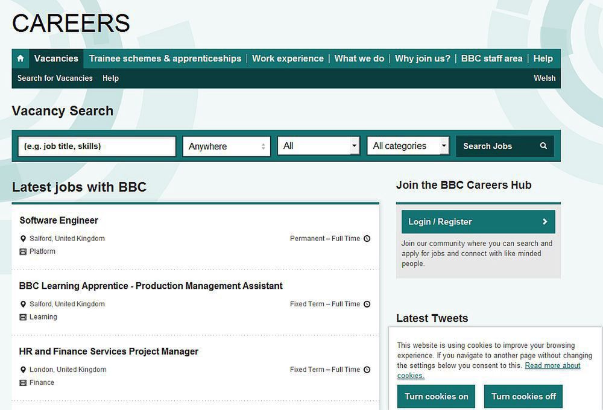Open BBC staff area
This screenshot has width=603, height=410.
(x=491, y=58)
